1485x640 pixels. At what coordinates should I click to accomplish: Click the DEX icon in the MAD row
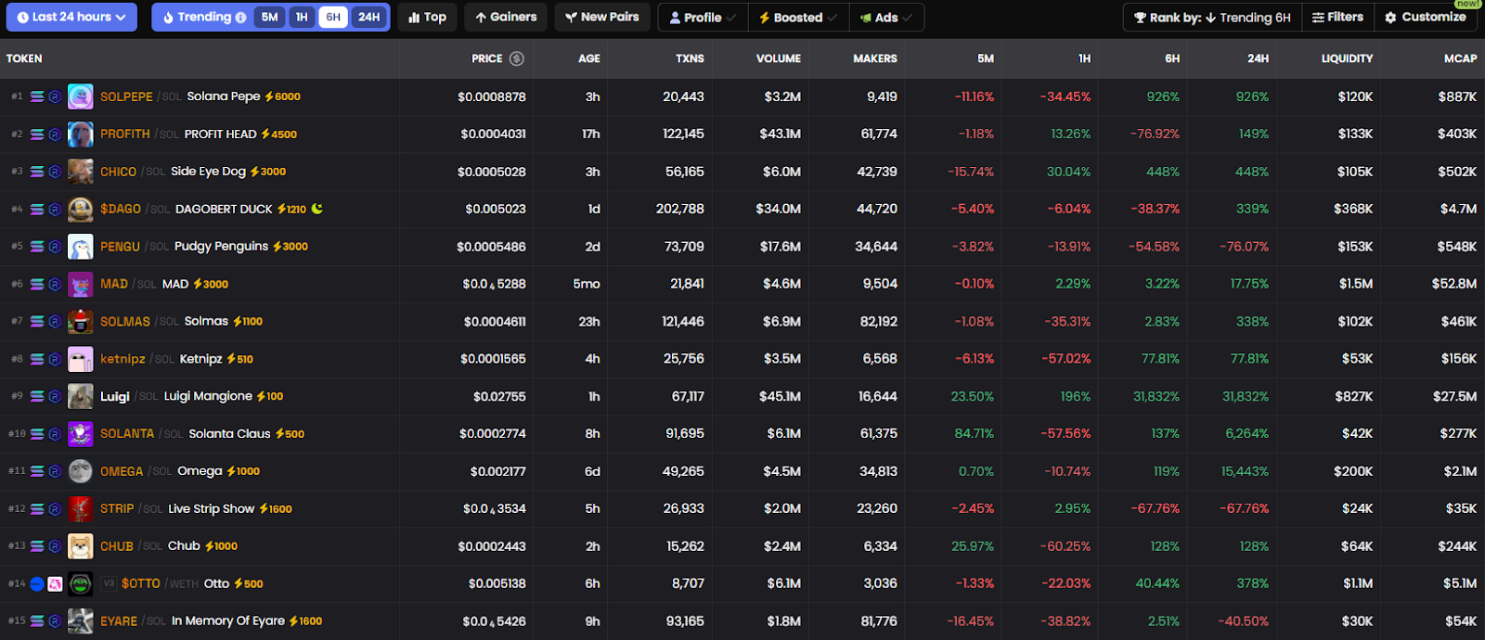click(55, 284)
